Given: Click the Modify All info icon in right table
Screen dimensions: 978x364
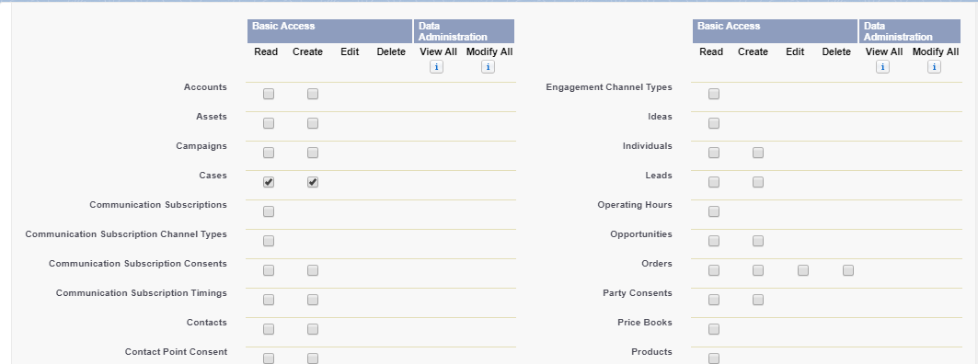Looking at the screenshot, I should coord(934,67).
